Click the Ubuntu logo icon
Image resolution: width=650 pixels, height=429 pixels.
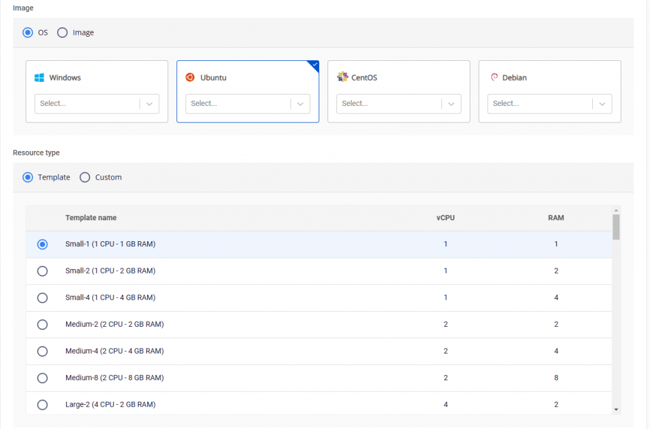coord(190,77)
